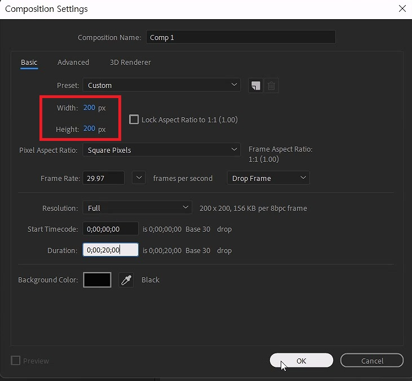This screenshot has width=412, height=381.
Task: Close the Composition Settings dialog
Action: coord(402,8)
